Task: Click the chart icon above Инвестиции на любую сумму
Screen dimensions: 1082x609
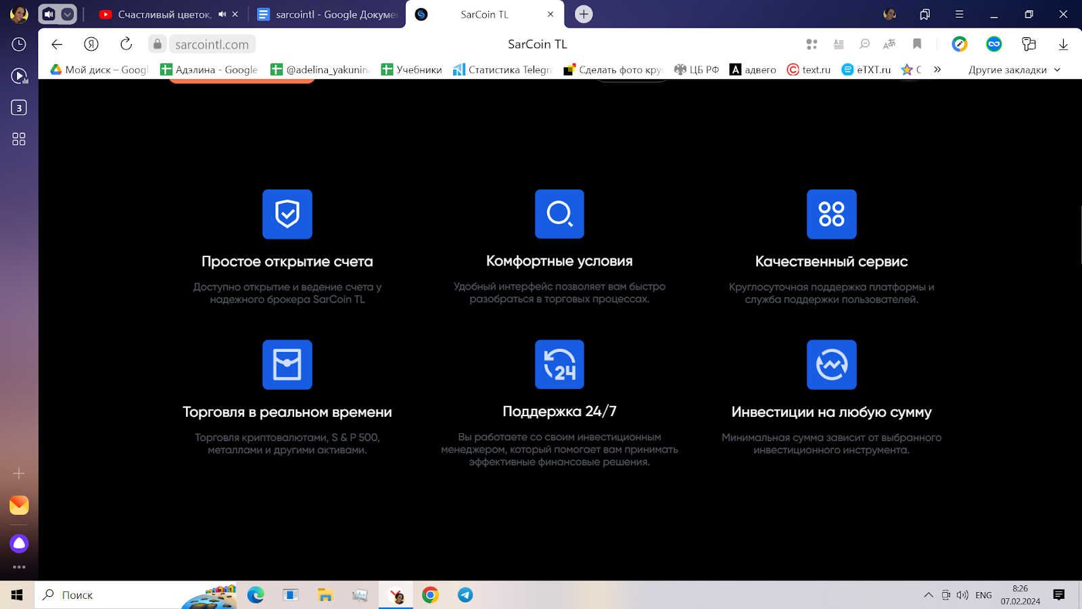Action: (832, 365)
